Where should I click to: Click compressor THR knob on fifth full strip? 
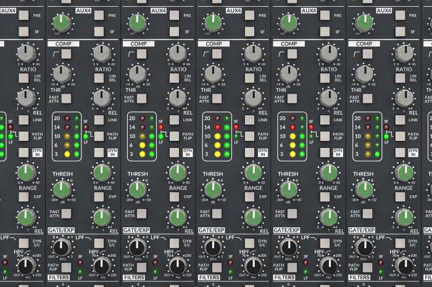coord(363,74)
